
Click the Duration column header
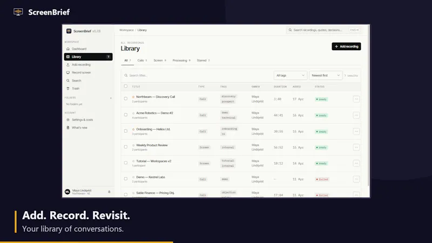[280, 87]
